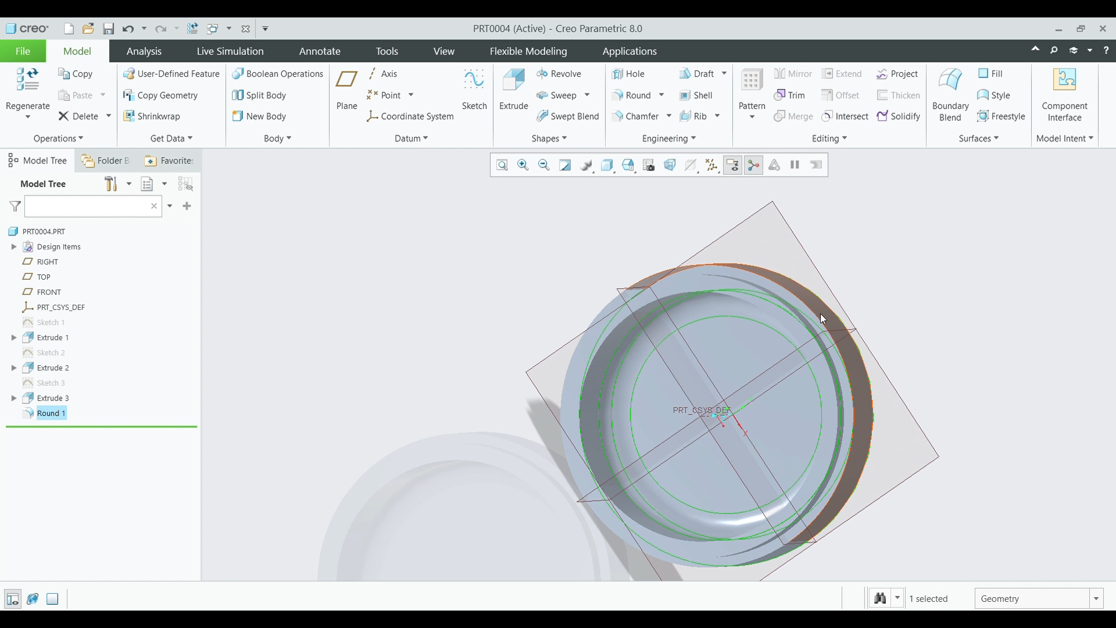Open the File menu
This screenshot has width=1116, height=628.
(23, 51)
